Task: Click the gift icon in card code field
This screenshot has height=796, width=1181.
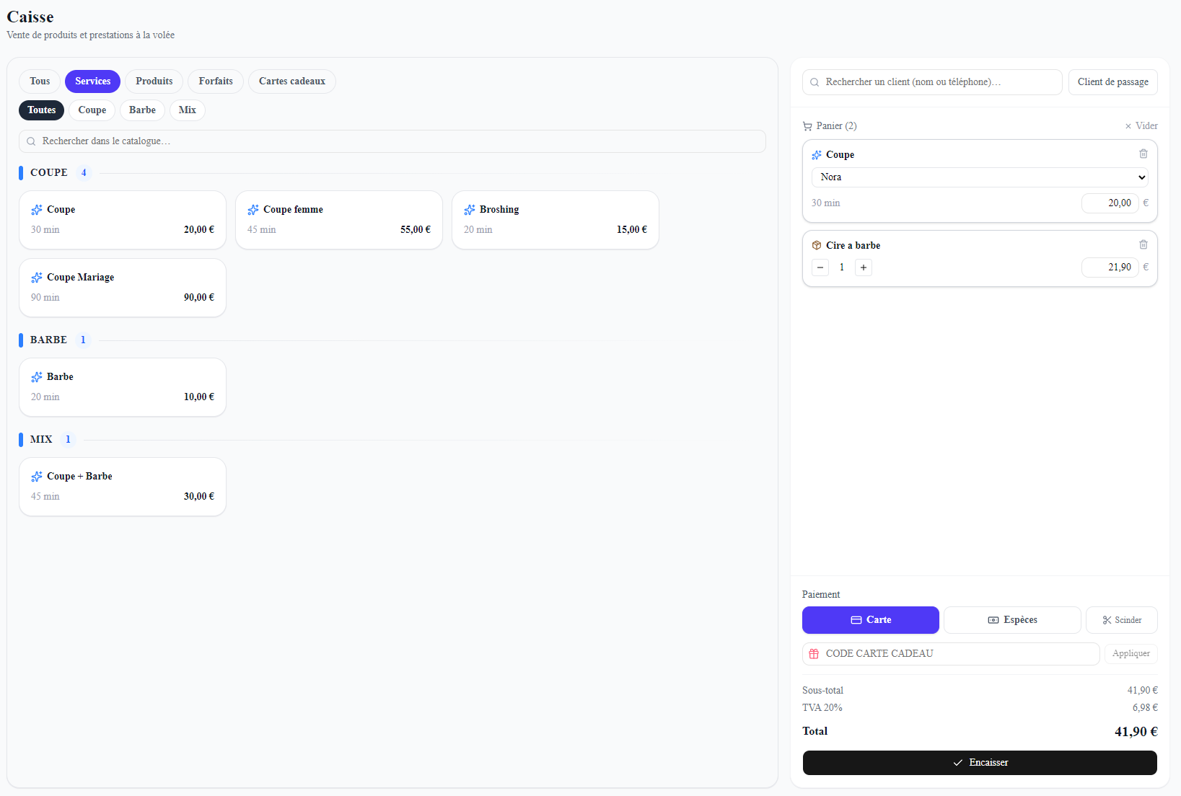Action: click(x=814, y=654)
